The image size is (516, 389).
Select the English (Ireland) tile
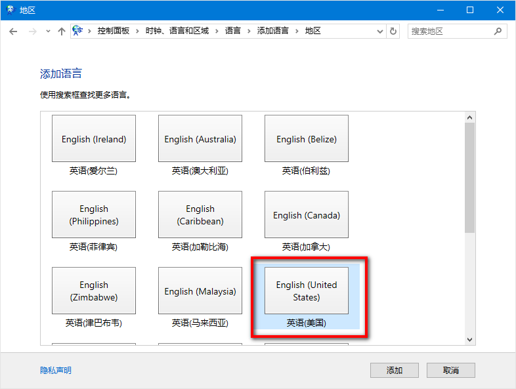tap(94, 138)
